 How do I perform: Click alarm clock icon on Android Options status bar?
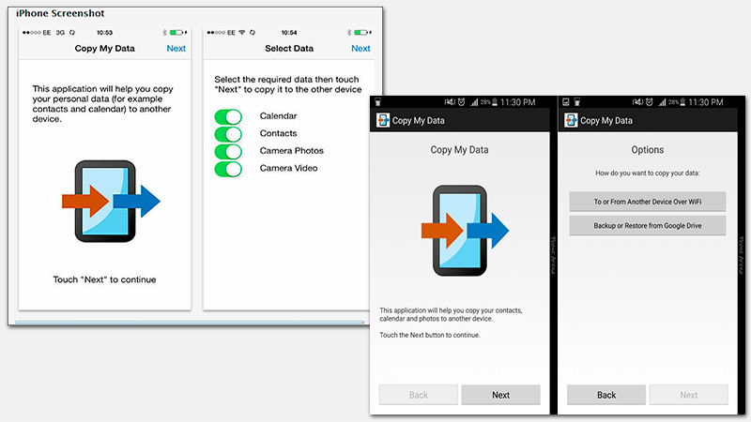pos(649,102)
